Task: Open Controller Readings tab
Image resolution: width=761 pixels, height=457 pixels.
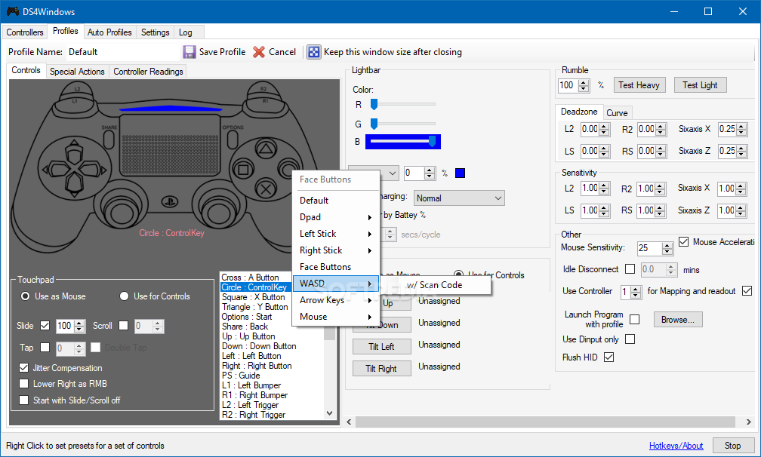Action: [x=148, y=71]
